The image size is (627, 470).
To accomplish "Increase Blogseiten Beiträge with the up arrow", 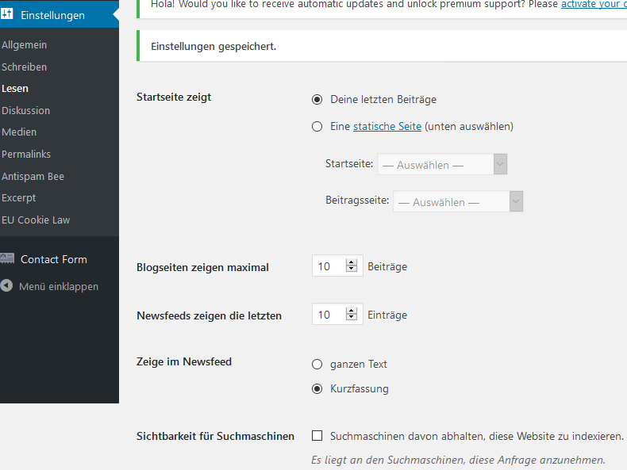I will coord(352,263).
